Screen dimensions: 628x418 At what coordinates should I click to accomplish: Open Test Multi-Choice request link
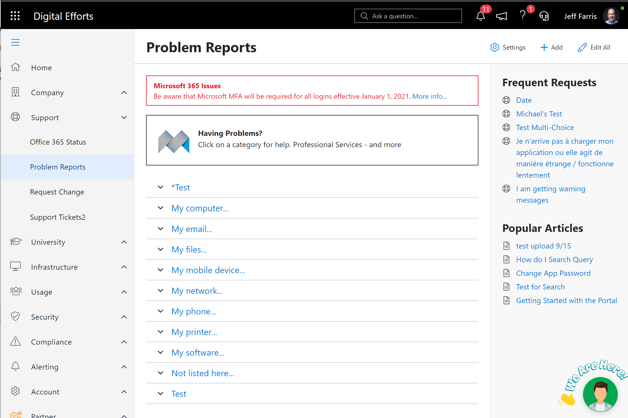point(545,127)
